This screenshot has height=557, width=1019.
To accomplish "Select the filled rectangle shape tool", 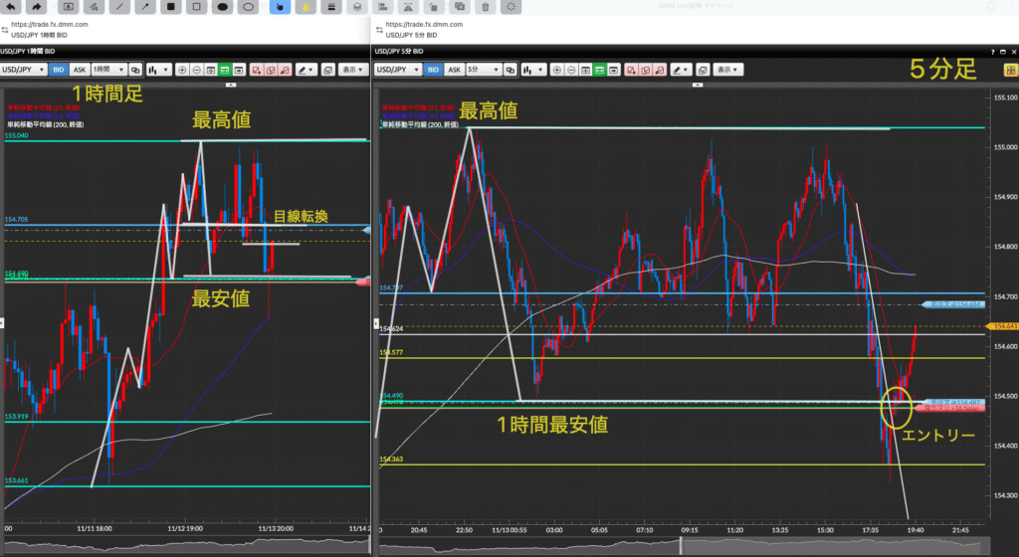I will [x=170, y=6].
